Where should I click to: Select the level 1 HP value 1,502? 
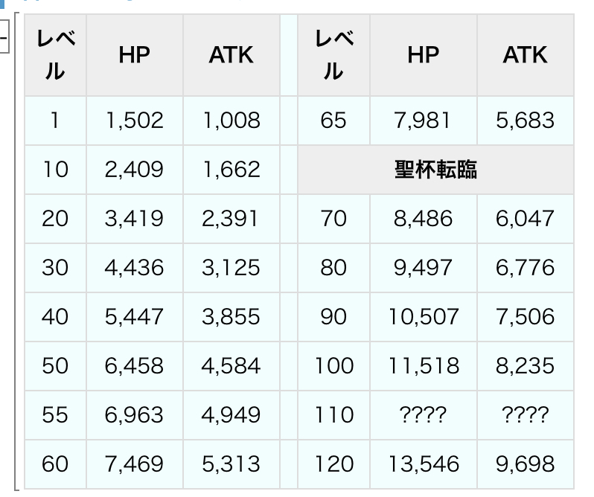click(134, 121)
